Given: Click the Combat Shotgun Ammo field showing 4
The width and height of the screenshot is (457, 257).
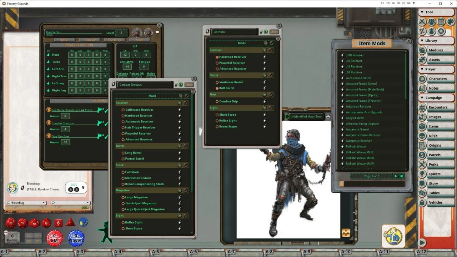Looking at the screenshot, I should (65, 129).
